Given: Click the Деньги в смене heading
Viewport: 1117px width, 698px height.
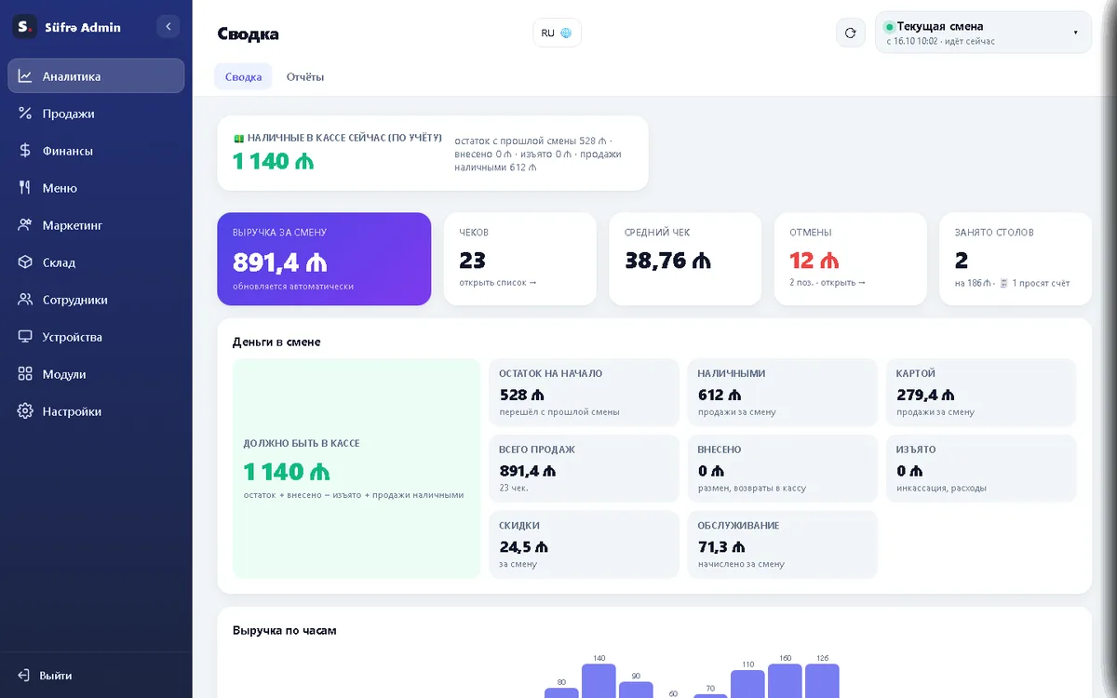Looking at the screenshot, I should 276,342.
